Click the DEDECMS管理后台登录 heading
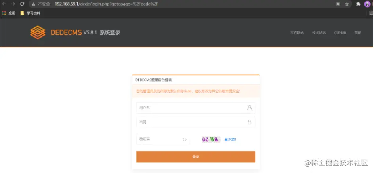 pos(154,80)
